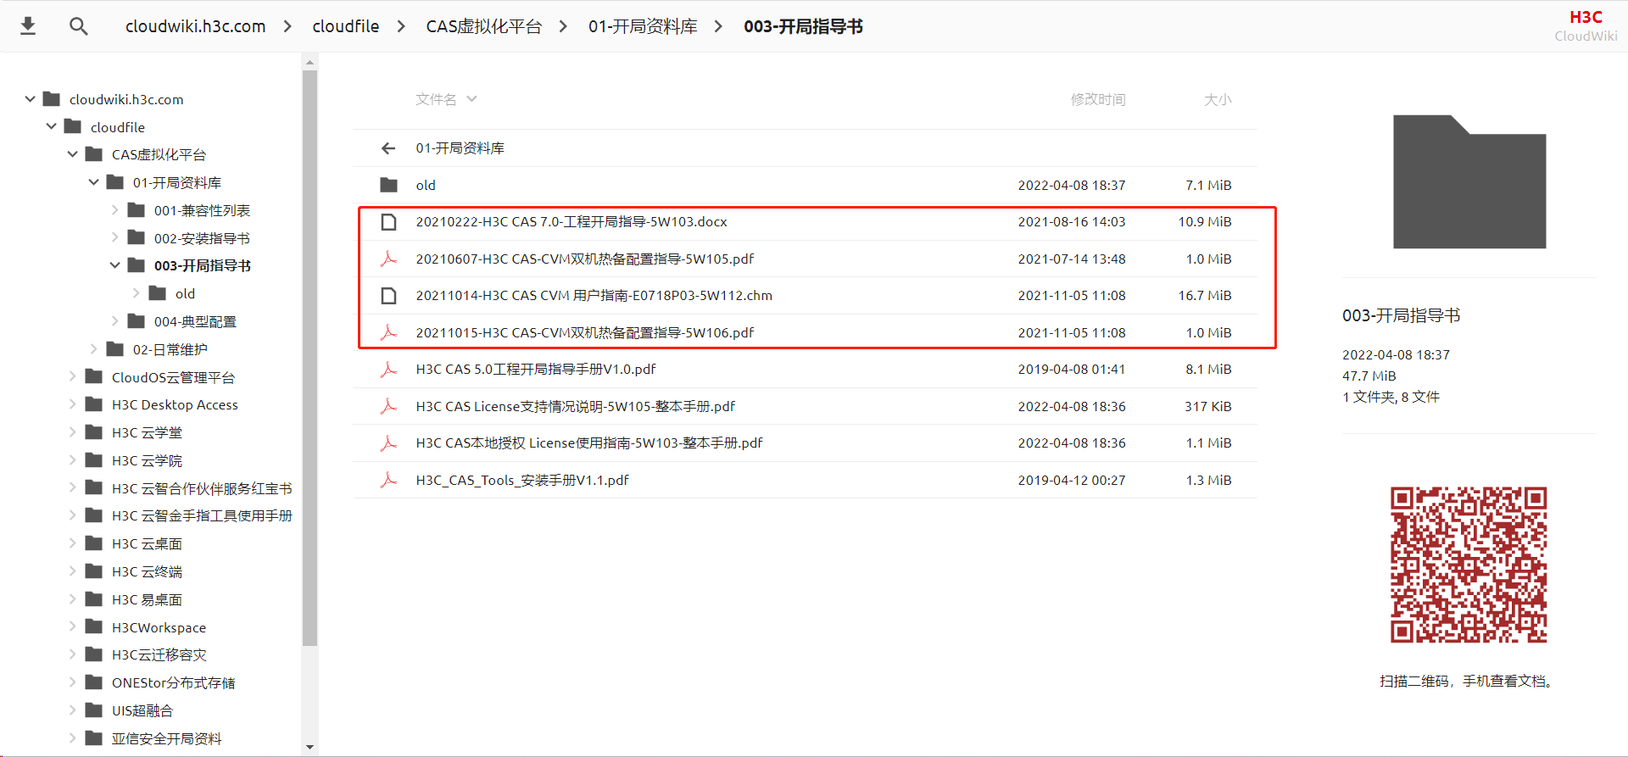1628x757 pixels.
Task: Collapse the cloudwiki.h3c.com tree root
Action: (30, 99)
